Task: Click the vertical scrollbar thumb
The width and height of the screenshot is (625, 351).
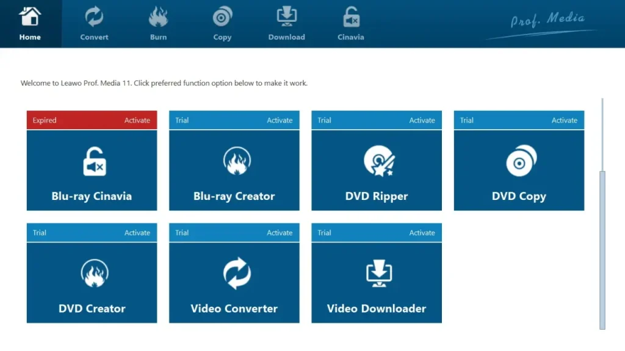Action: 602,250
